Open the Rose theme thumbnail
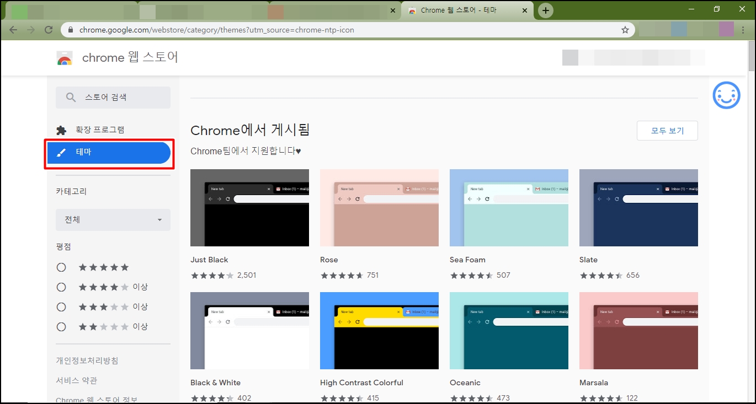Viewport: 756px width, 404px height. click(379, 208)
